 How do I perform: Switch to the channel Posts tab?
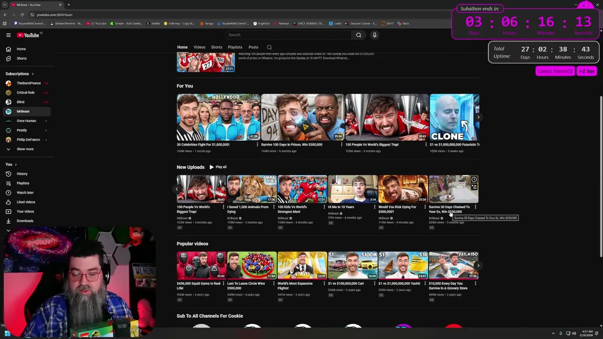(x=253, y=47)
